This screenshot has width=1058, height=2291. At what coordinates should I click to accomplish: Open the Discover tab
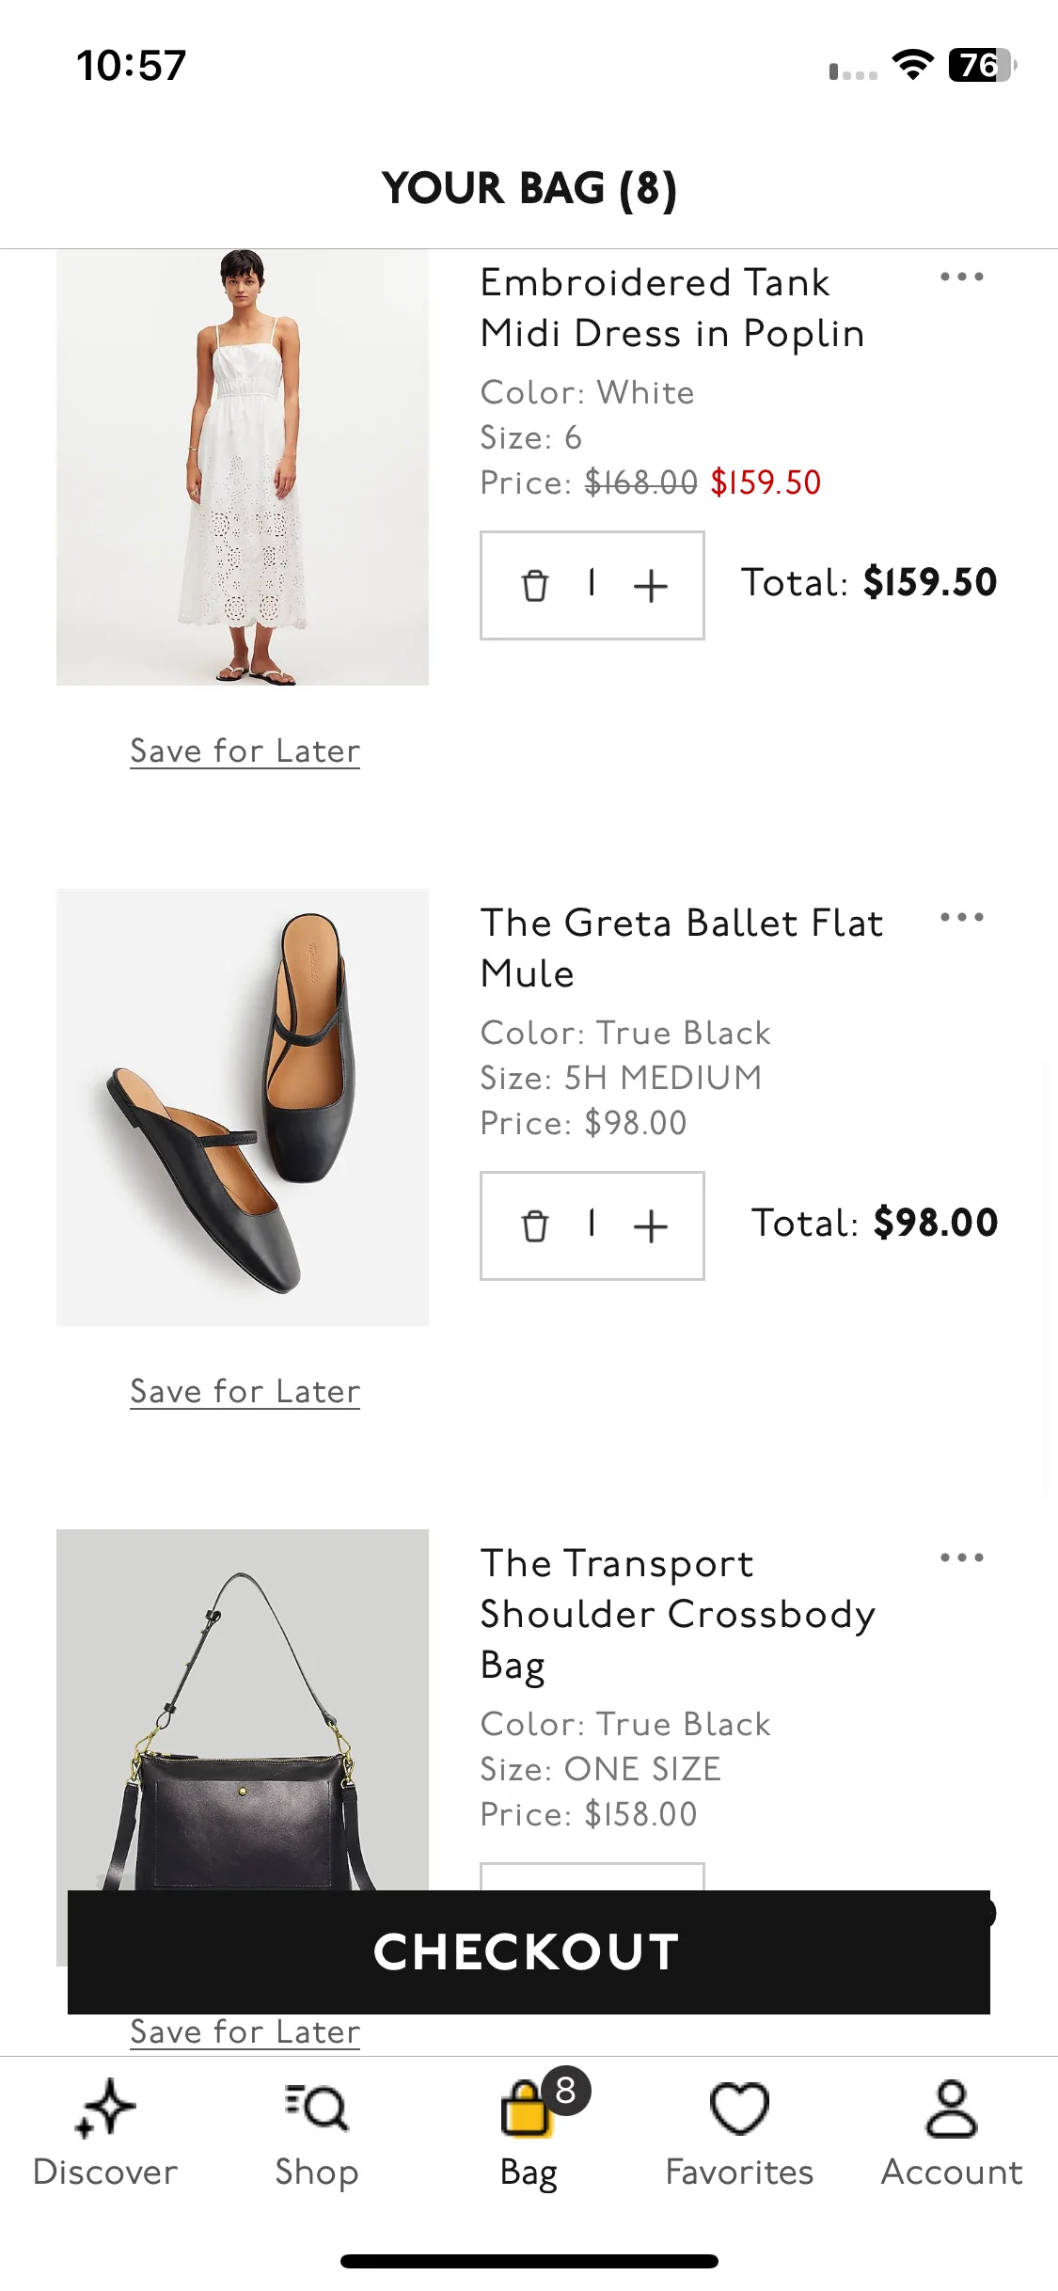tap(105, 2133)
